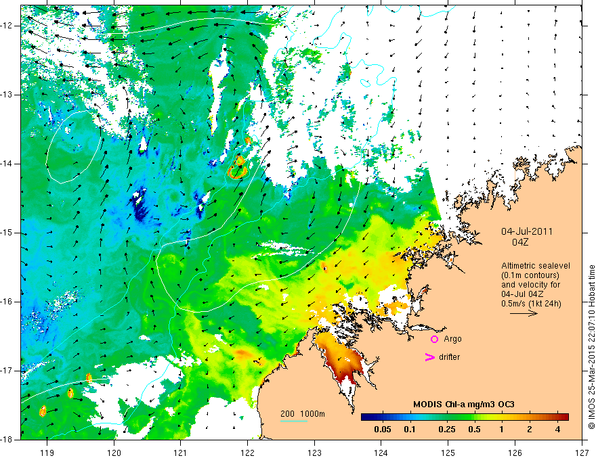The width and height of the screenshot is (596, 460).
Task: Click the "Altimetric sealevel" caption line
Action: coord(536,266)
